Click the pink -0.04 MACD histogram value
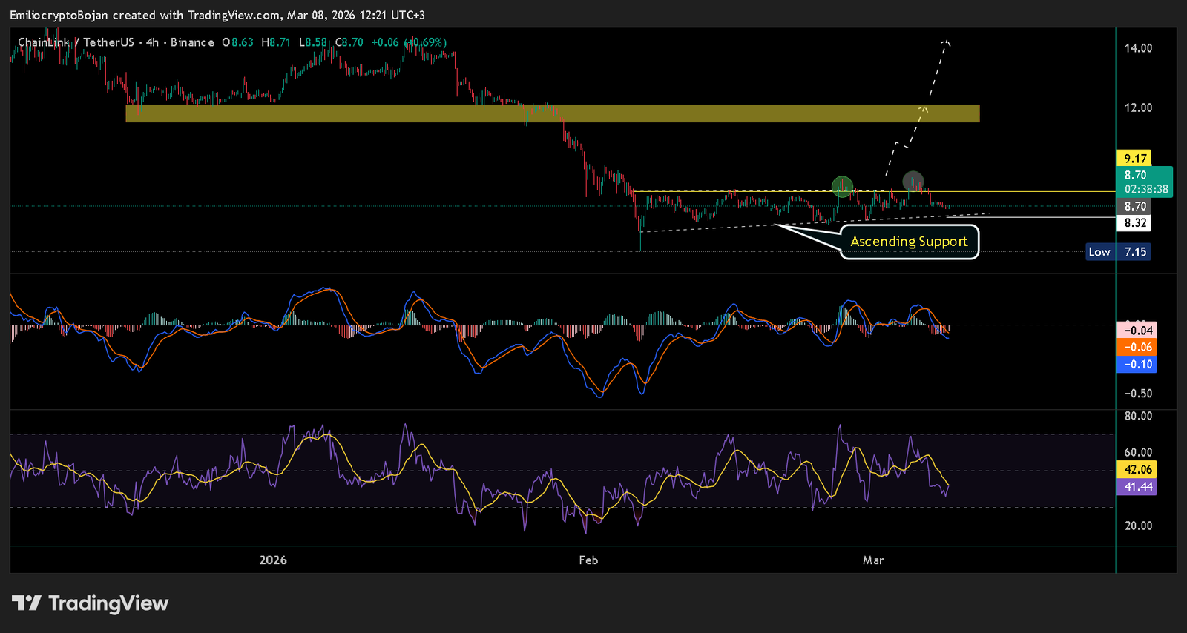 coord(1137,331)
